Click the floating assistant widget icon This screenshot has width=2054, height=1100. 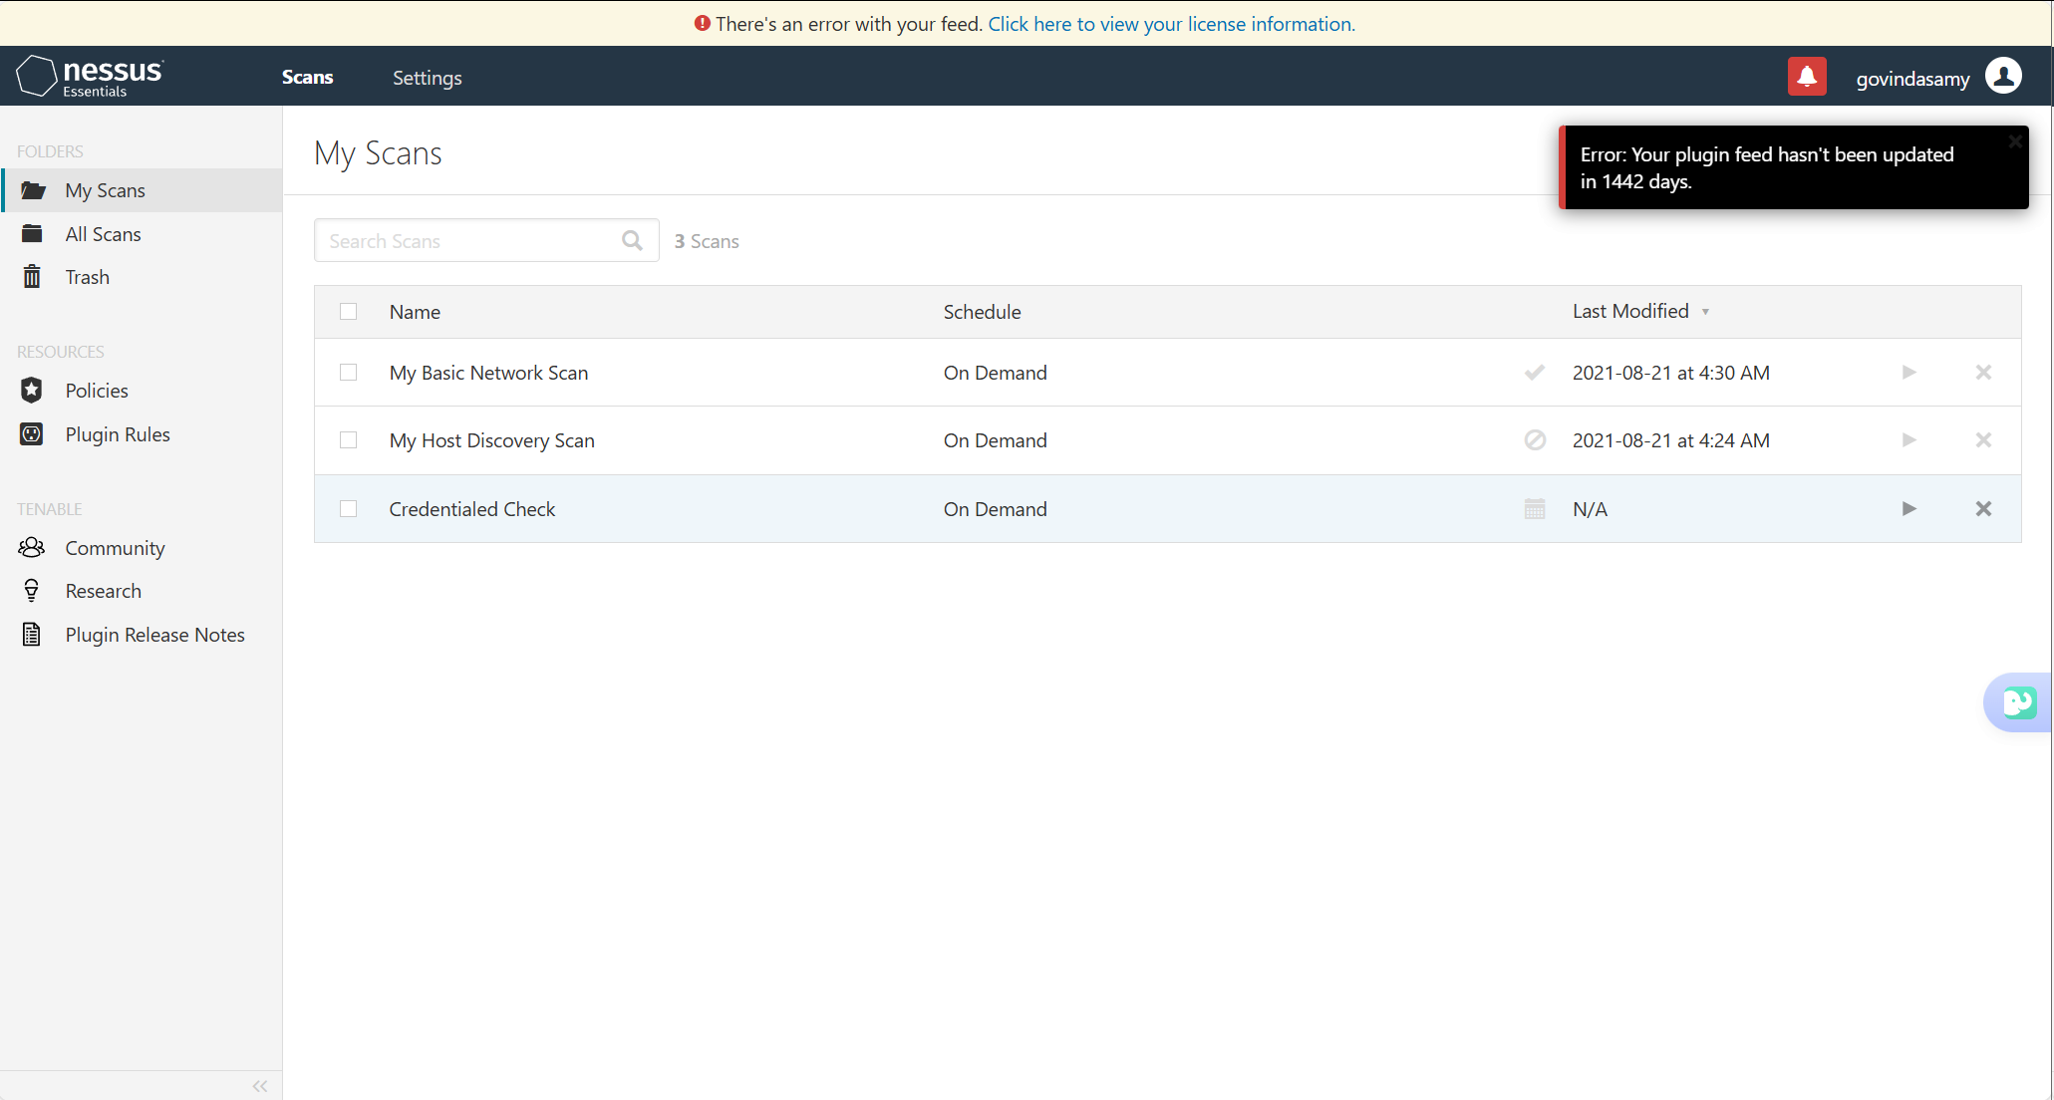tap(2019, 702)
